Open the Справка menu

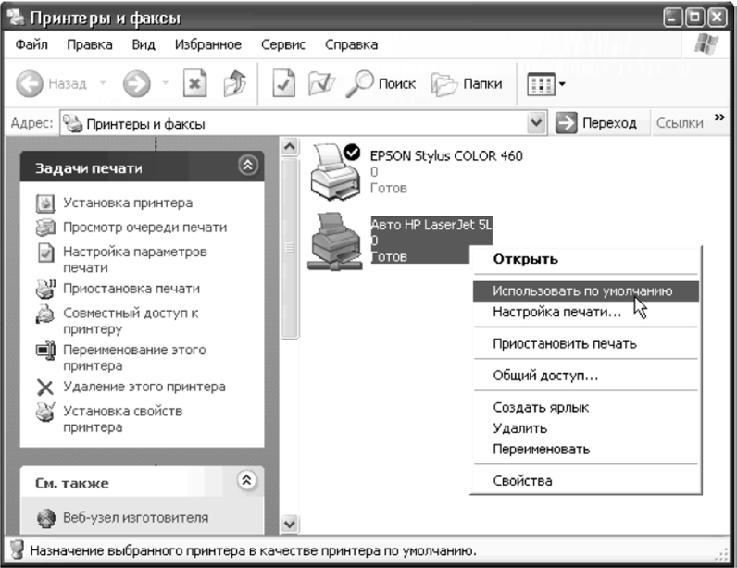pyautogui.click(x=351, y=44)
